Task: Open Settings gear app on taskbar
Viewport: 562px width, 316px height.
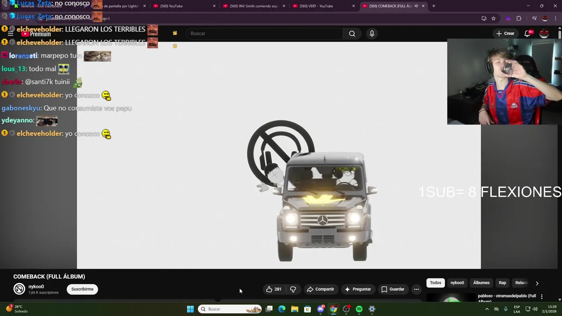Action: click(372, 309)
